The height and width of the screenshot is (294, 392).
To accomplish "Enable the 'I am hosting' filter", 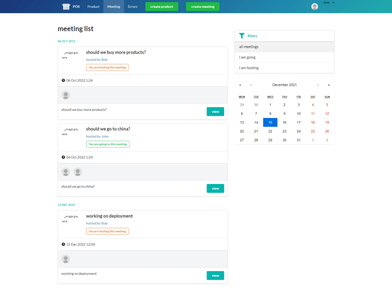I will coord(248,67).
